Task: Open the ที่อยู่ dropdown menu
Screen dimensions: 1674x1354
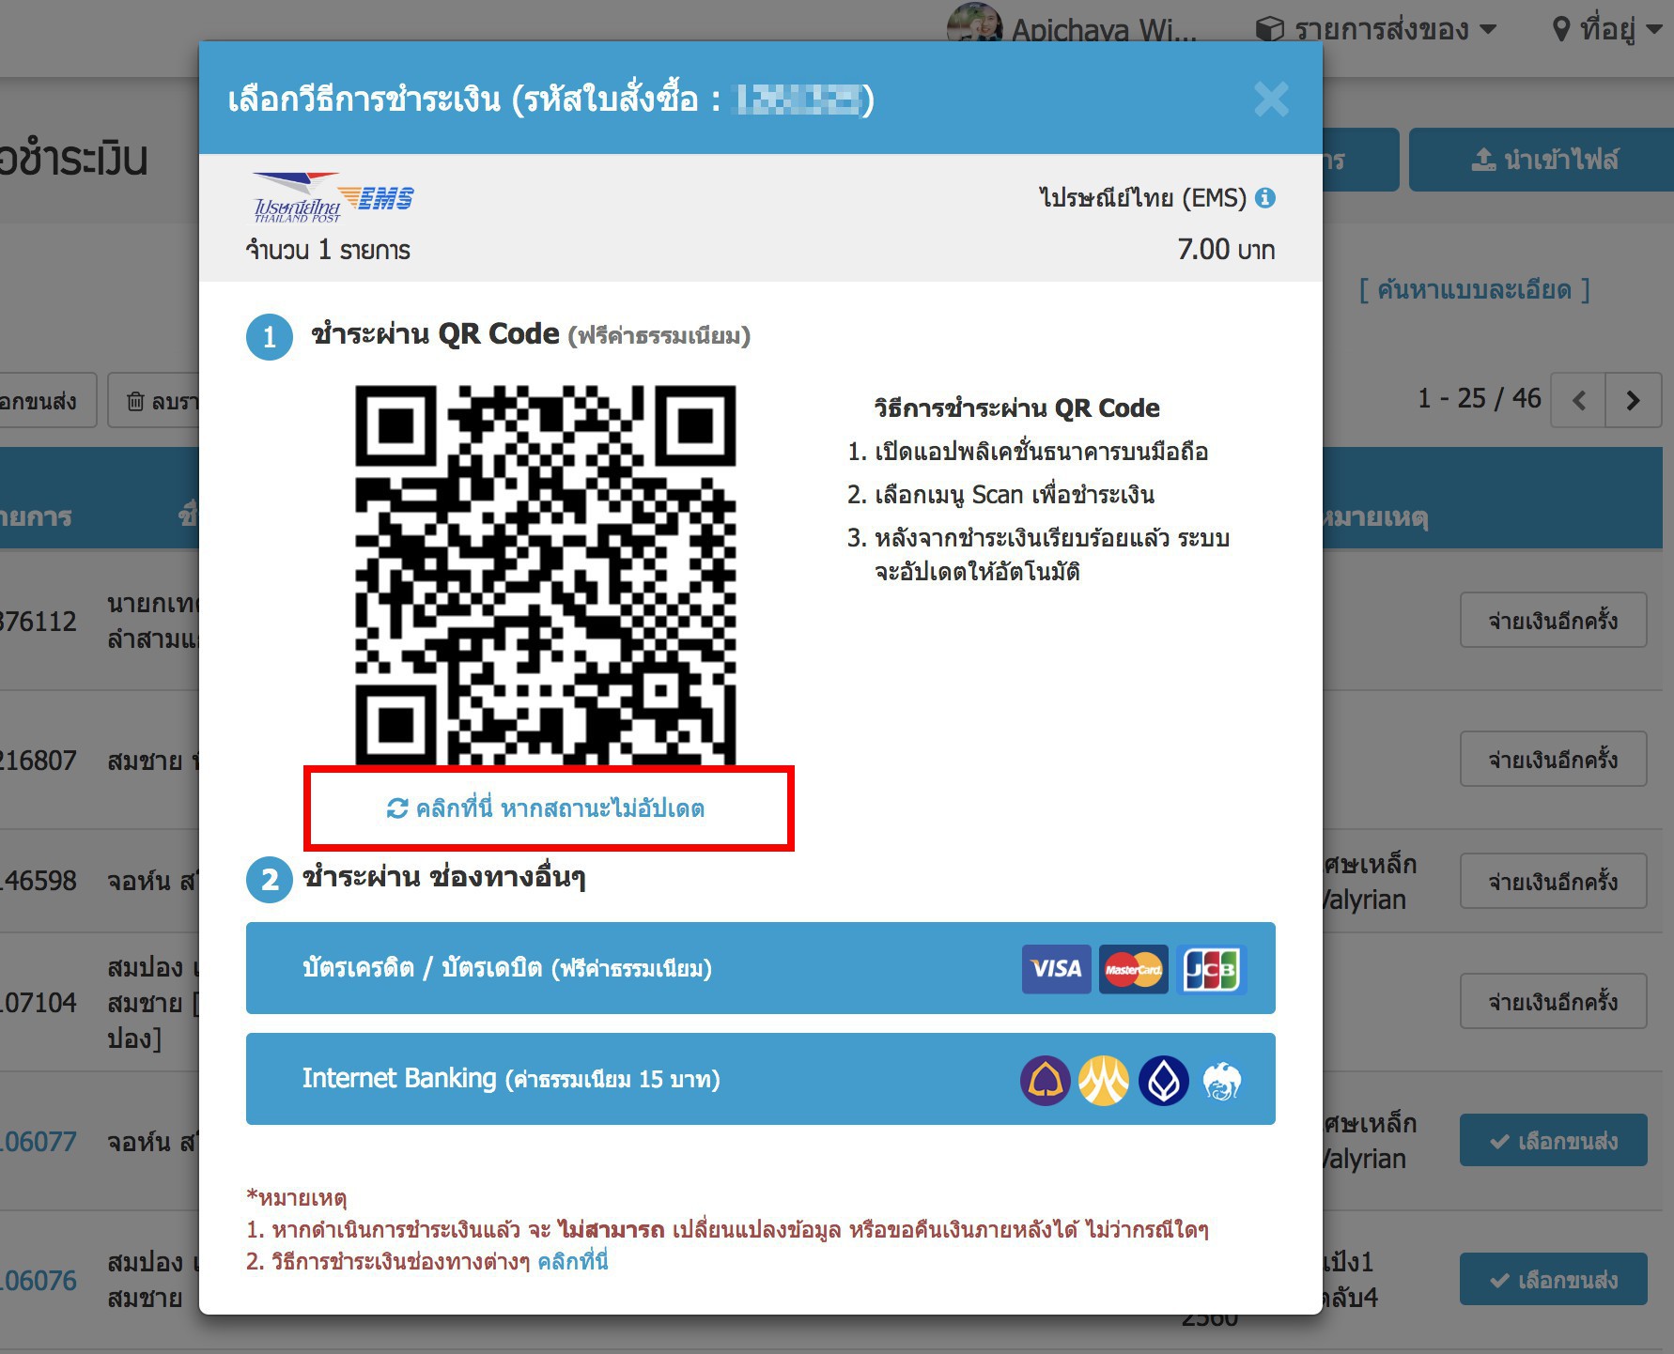Action: pos(1606,29)
